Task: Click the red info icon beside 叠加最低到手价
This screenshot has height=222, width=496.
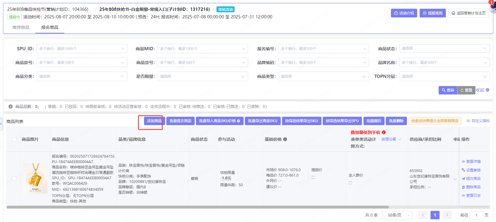Action: 384,132
